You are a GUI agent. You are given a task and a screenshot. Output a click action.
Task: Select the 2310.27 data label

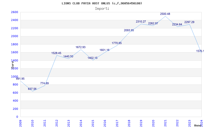[x=141, y=22]
